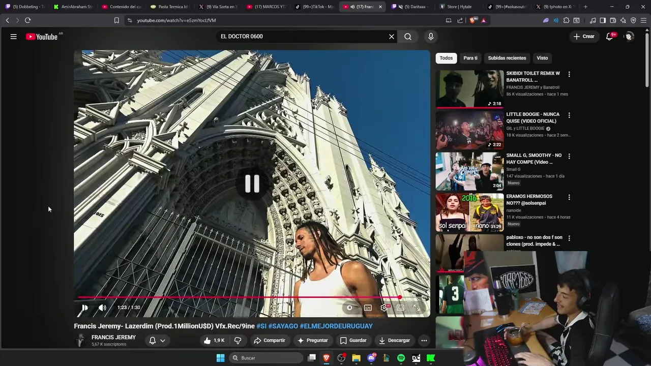Open the Windows Start menu
This screenshot has width=651, height=366.
[x=220, y=358]
